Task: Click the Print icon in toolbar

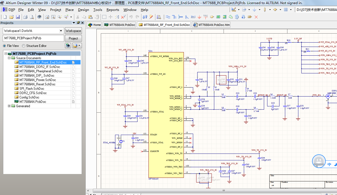Action: pos(25,17)
